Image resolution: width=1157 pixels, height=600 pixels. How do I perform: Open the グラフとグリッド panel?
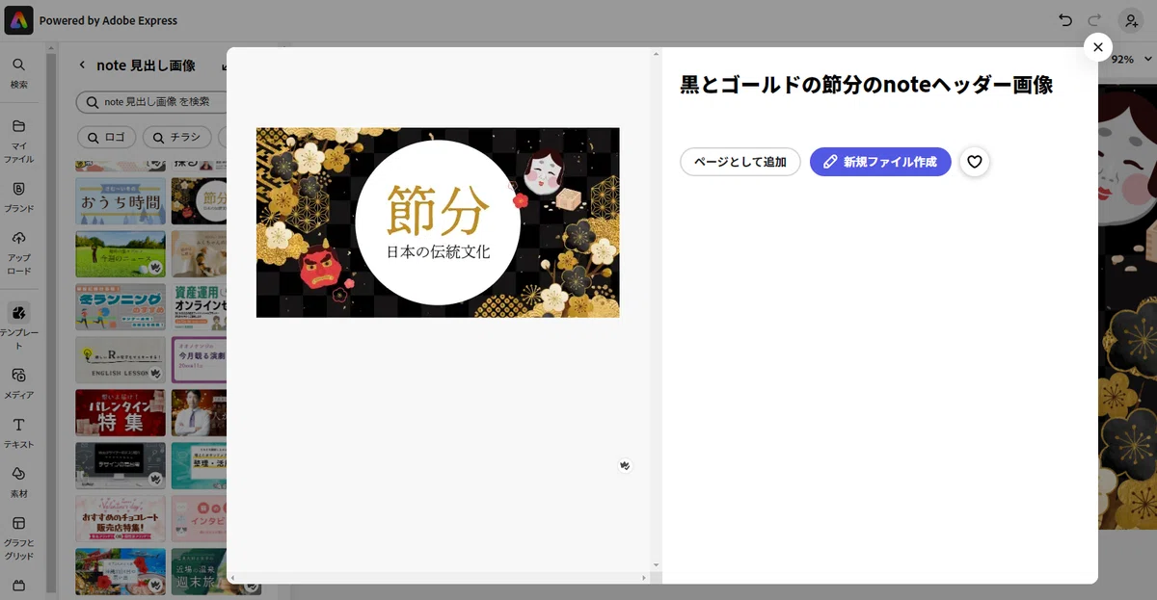(19, 537)
